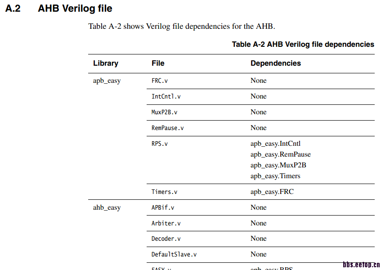Click the apb_easy.FRC dependency for Timers.v
This screenshot has width=381, height=270.
click(272, 192)
